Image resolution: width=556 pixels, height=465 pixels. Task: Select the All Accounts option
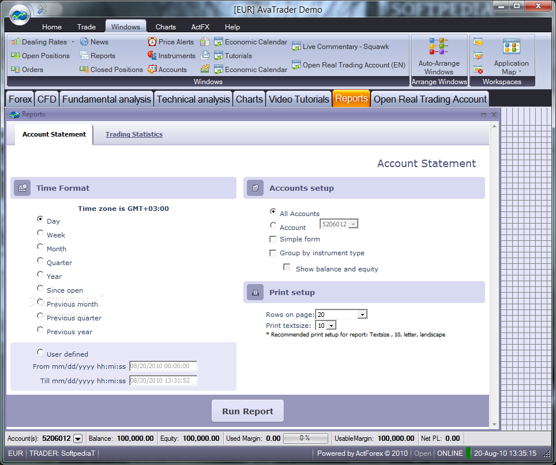click(x=273, y=211)
